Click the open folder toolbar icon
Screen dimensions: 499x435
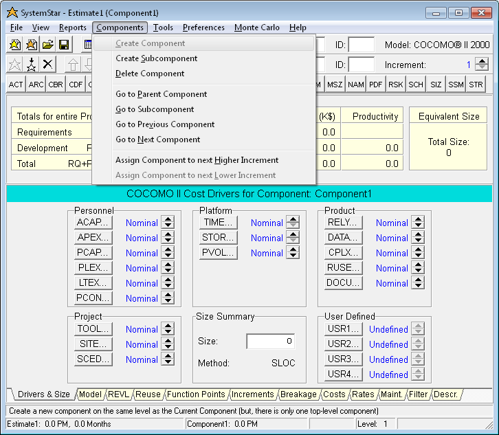(x=47, y=45)
